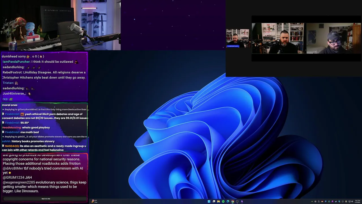Click 'history books promotes slavery' message

(x=33, y=141)
